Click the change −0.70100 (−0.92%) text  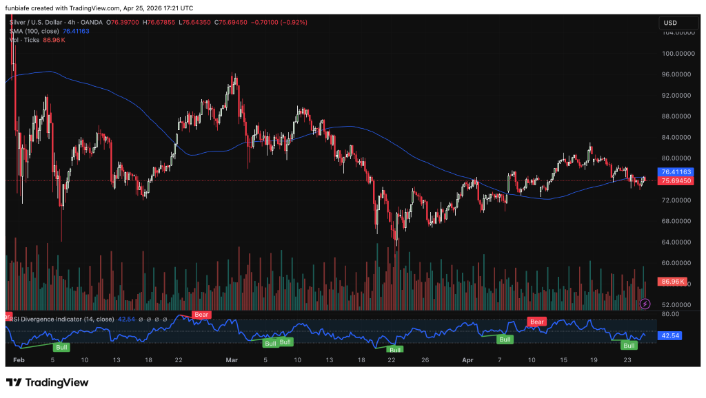(x=279, y=22)
